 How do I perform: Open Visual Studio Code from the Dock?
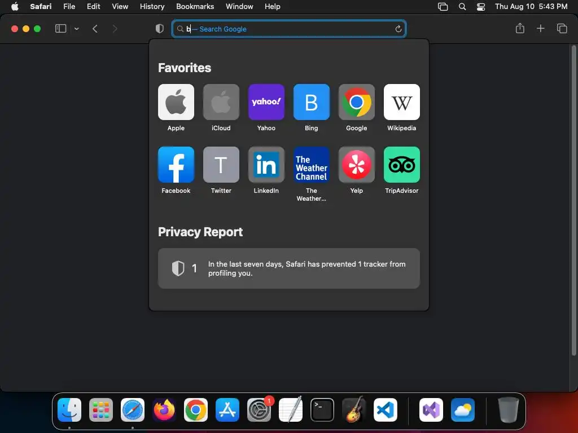click(385, 410)
